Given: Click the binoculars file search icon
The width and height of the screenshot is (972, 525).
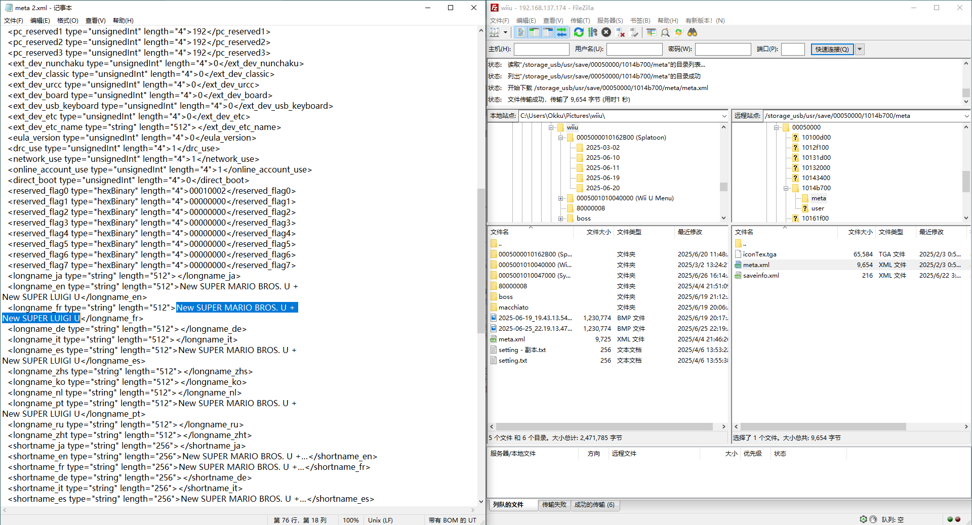Looking at the screenshot, I should coord(692,32).
